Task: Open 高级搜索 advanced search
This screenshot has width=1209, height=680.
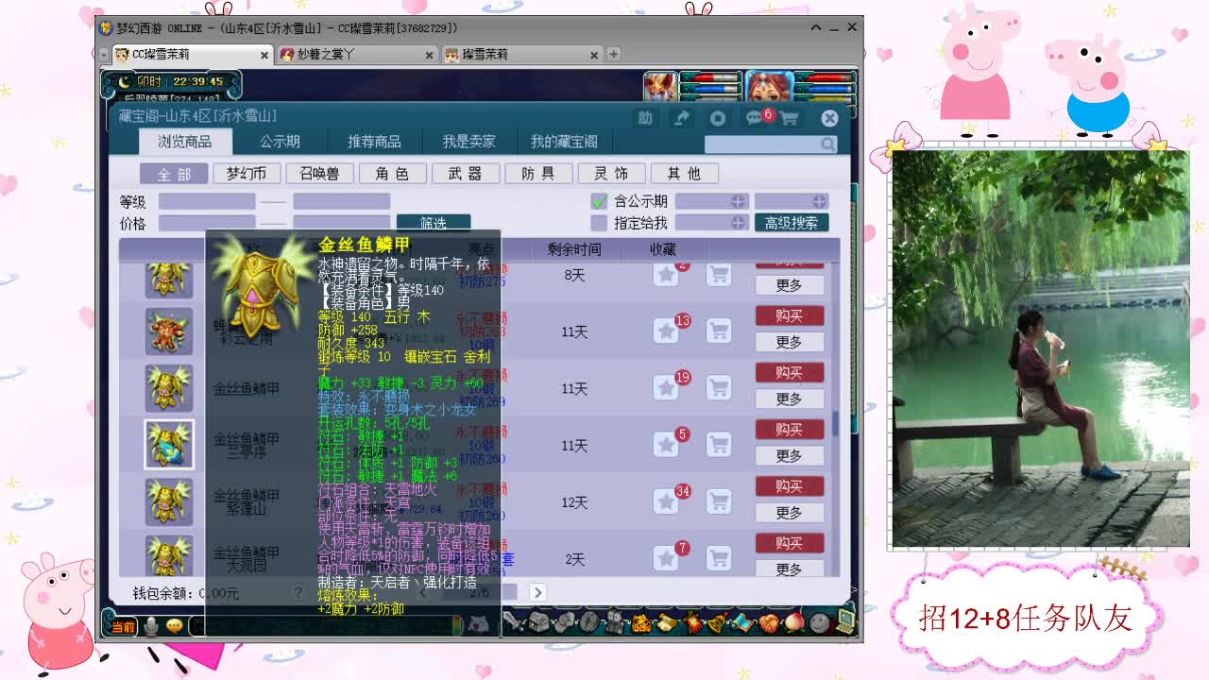Action: point(792,223)
